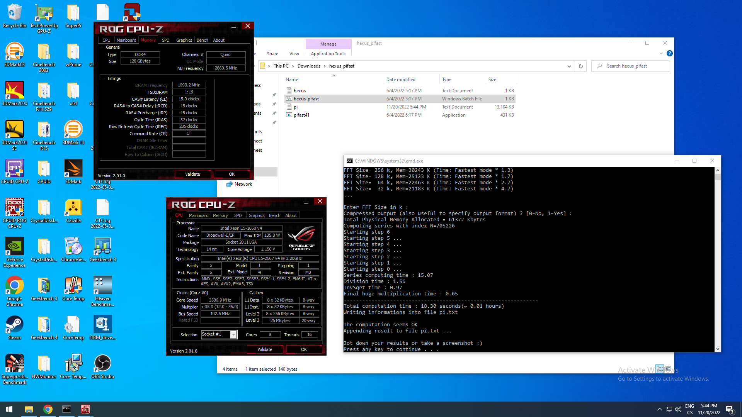Expand address bar history dropdown
Image resolution: width=742 pixels, height=417 pixels.
pyautogui.click(x=569, y=66)
